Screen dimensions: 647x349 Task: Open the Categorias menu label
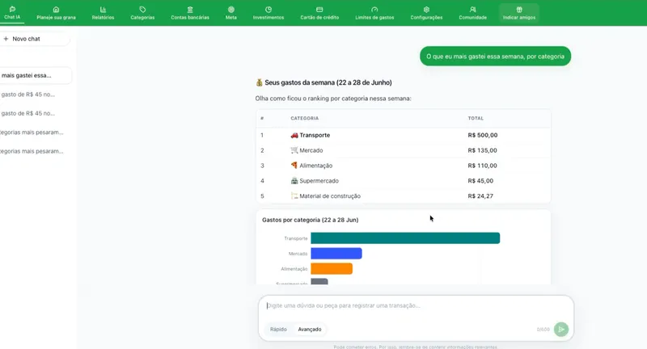point(143,18)
